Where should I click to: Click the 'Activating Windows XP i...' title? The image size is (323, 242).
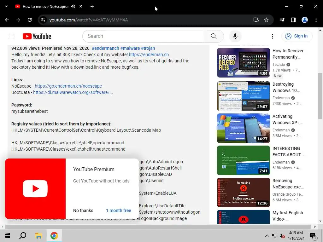click(x=288, y=119)
